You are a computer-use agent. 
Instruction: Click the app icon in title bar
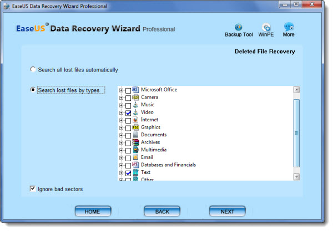pyautogui.click(x=7, y=6)
